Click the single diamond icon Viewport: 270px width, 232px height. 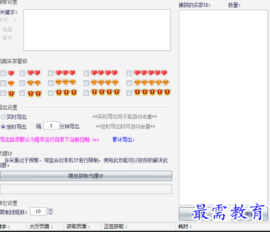coord(11,84)
